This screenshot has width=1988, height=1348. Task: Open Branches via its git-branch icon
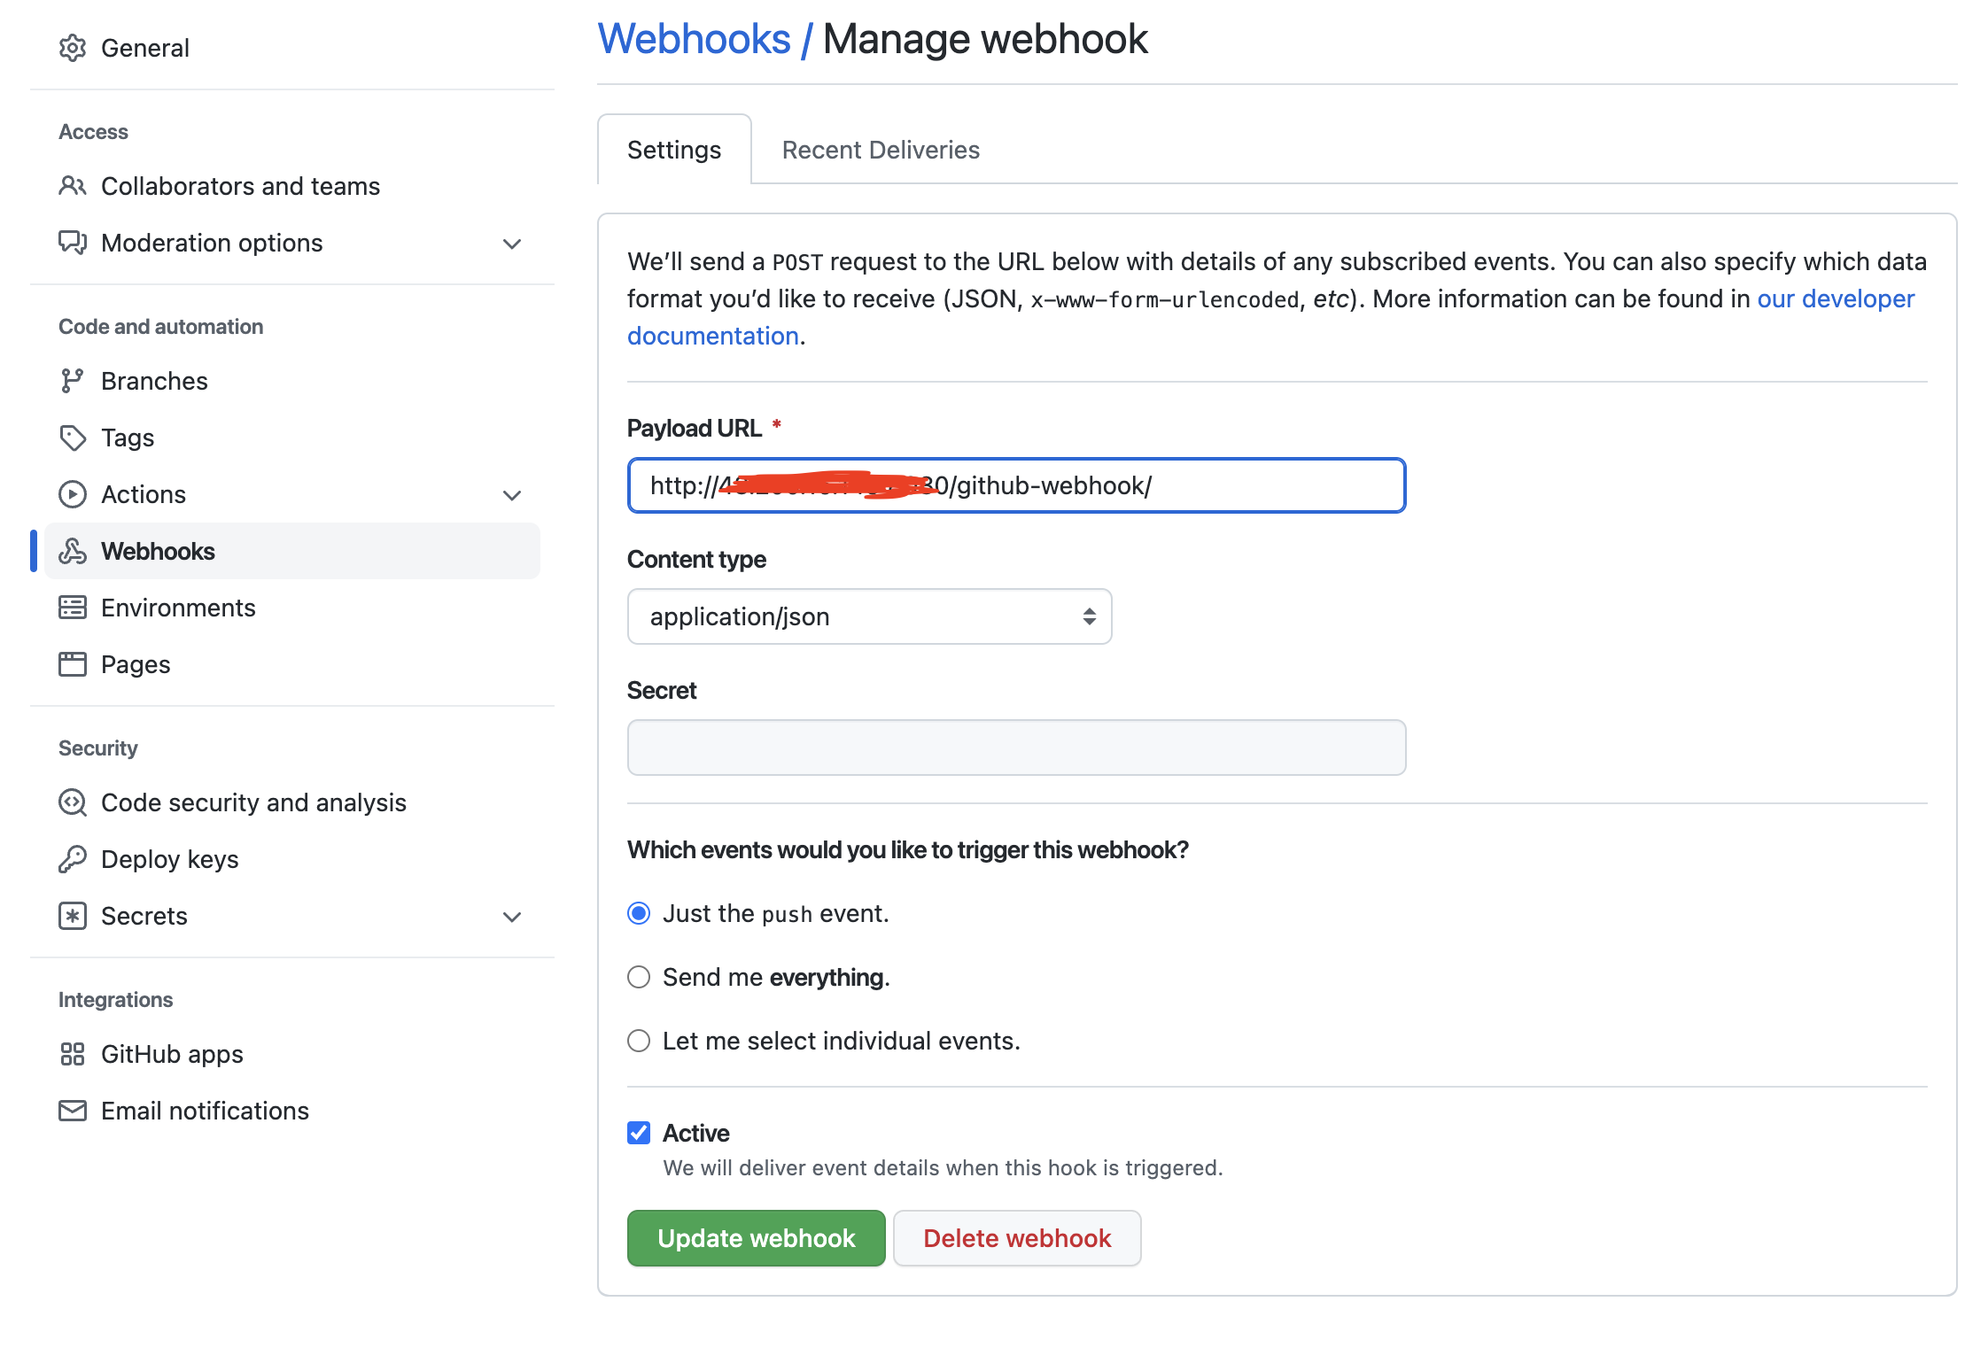pos(73,381)
